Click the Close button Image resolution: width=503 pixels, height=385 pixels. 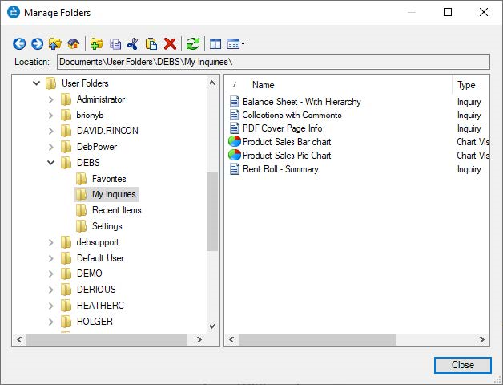(x=462, y=365)
